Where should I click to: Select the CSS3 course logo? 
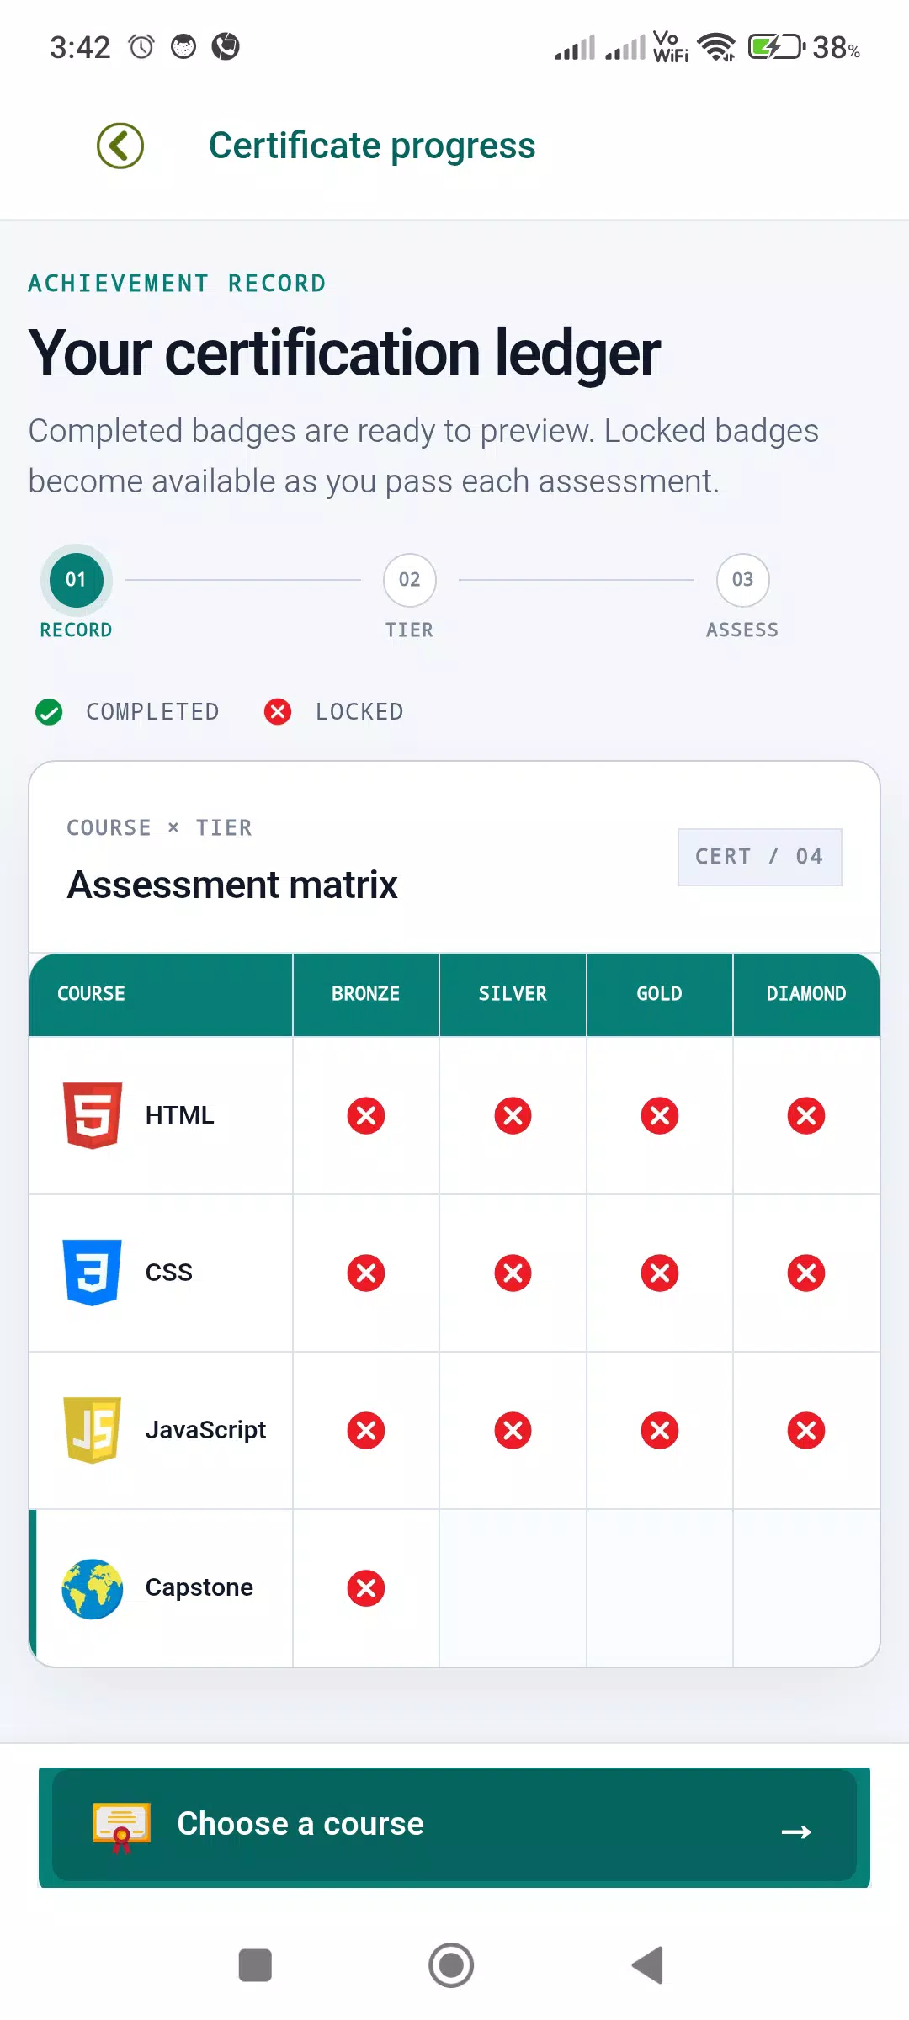93,1273
